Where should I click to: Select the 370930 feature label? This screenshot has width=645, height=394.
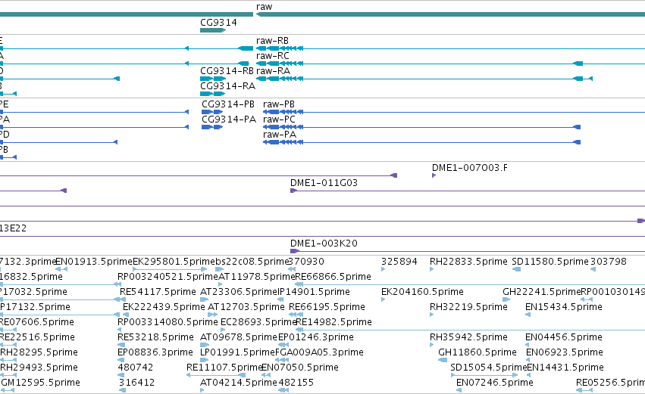(x=306, y=262)
